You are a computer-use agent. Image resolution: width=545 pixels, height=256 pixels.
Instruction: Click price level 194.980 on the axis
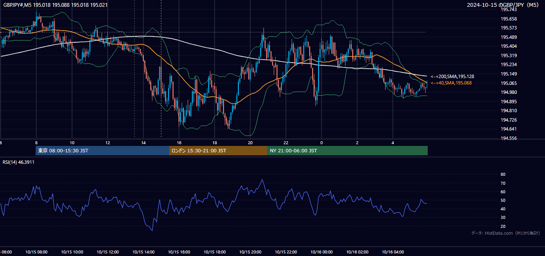click(509, 92)
